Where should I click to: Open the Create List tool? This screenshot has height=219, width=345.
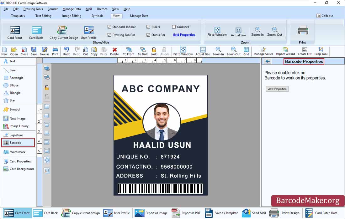coord(305,51)
